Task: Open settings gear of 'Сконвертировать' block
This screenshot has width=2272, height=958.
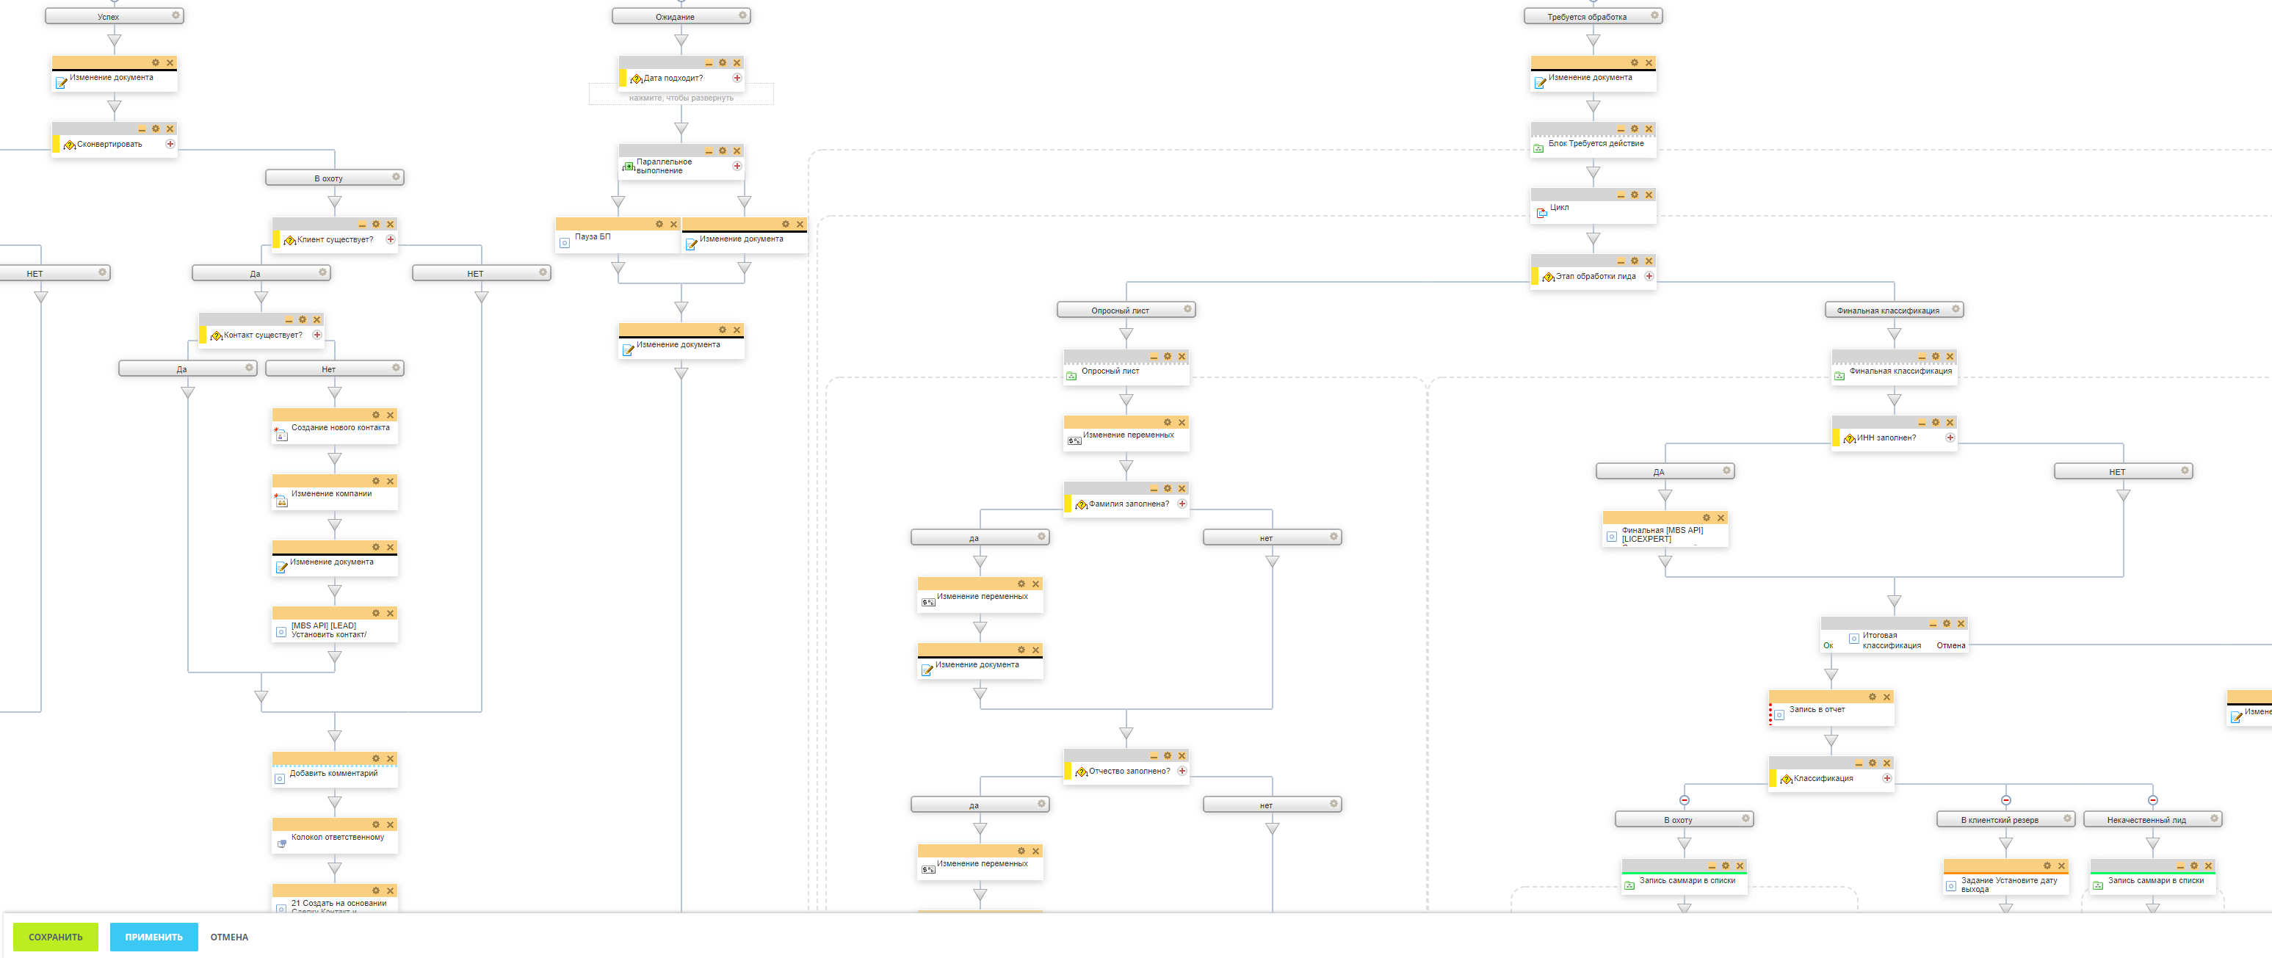Action: tap(155, 128)
